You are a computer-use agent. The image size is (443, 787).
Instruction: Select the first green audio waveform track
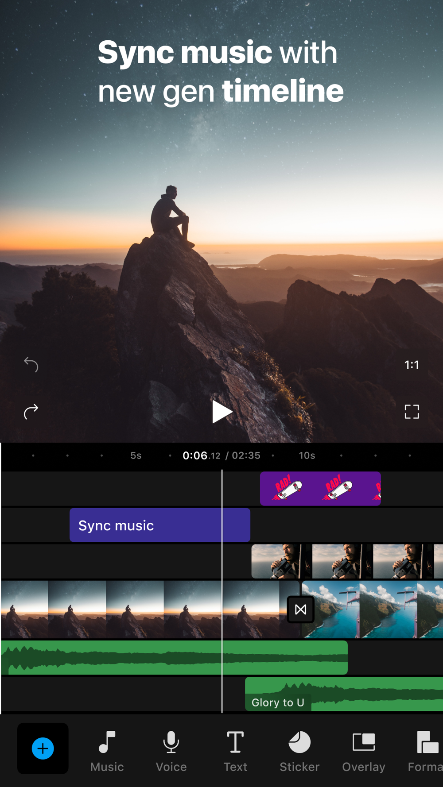coord(175,658)
